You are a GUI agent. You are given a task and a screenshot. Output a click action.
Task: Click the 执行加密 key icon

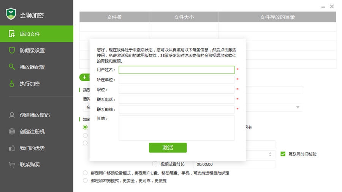tap(12, 83)
